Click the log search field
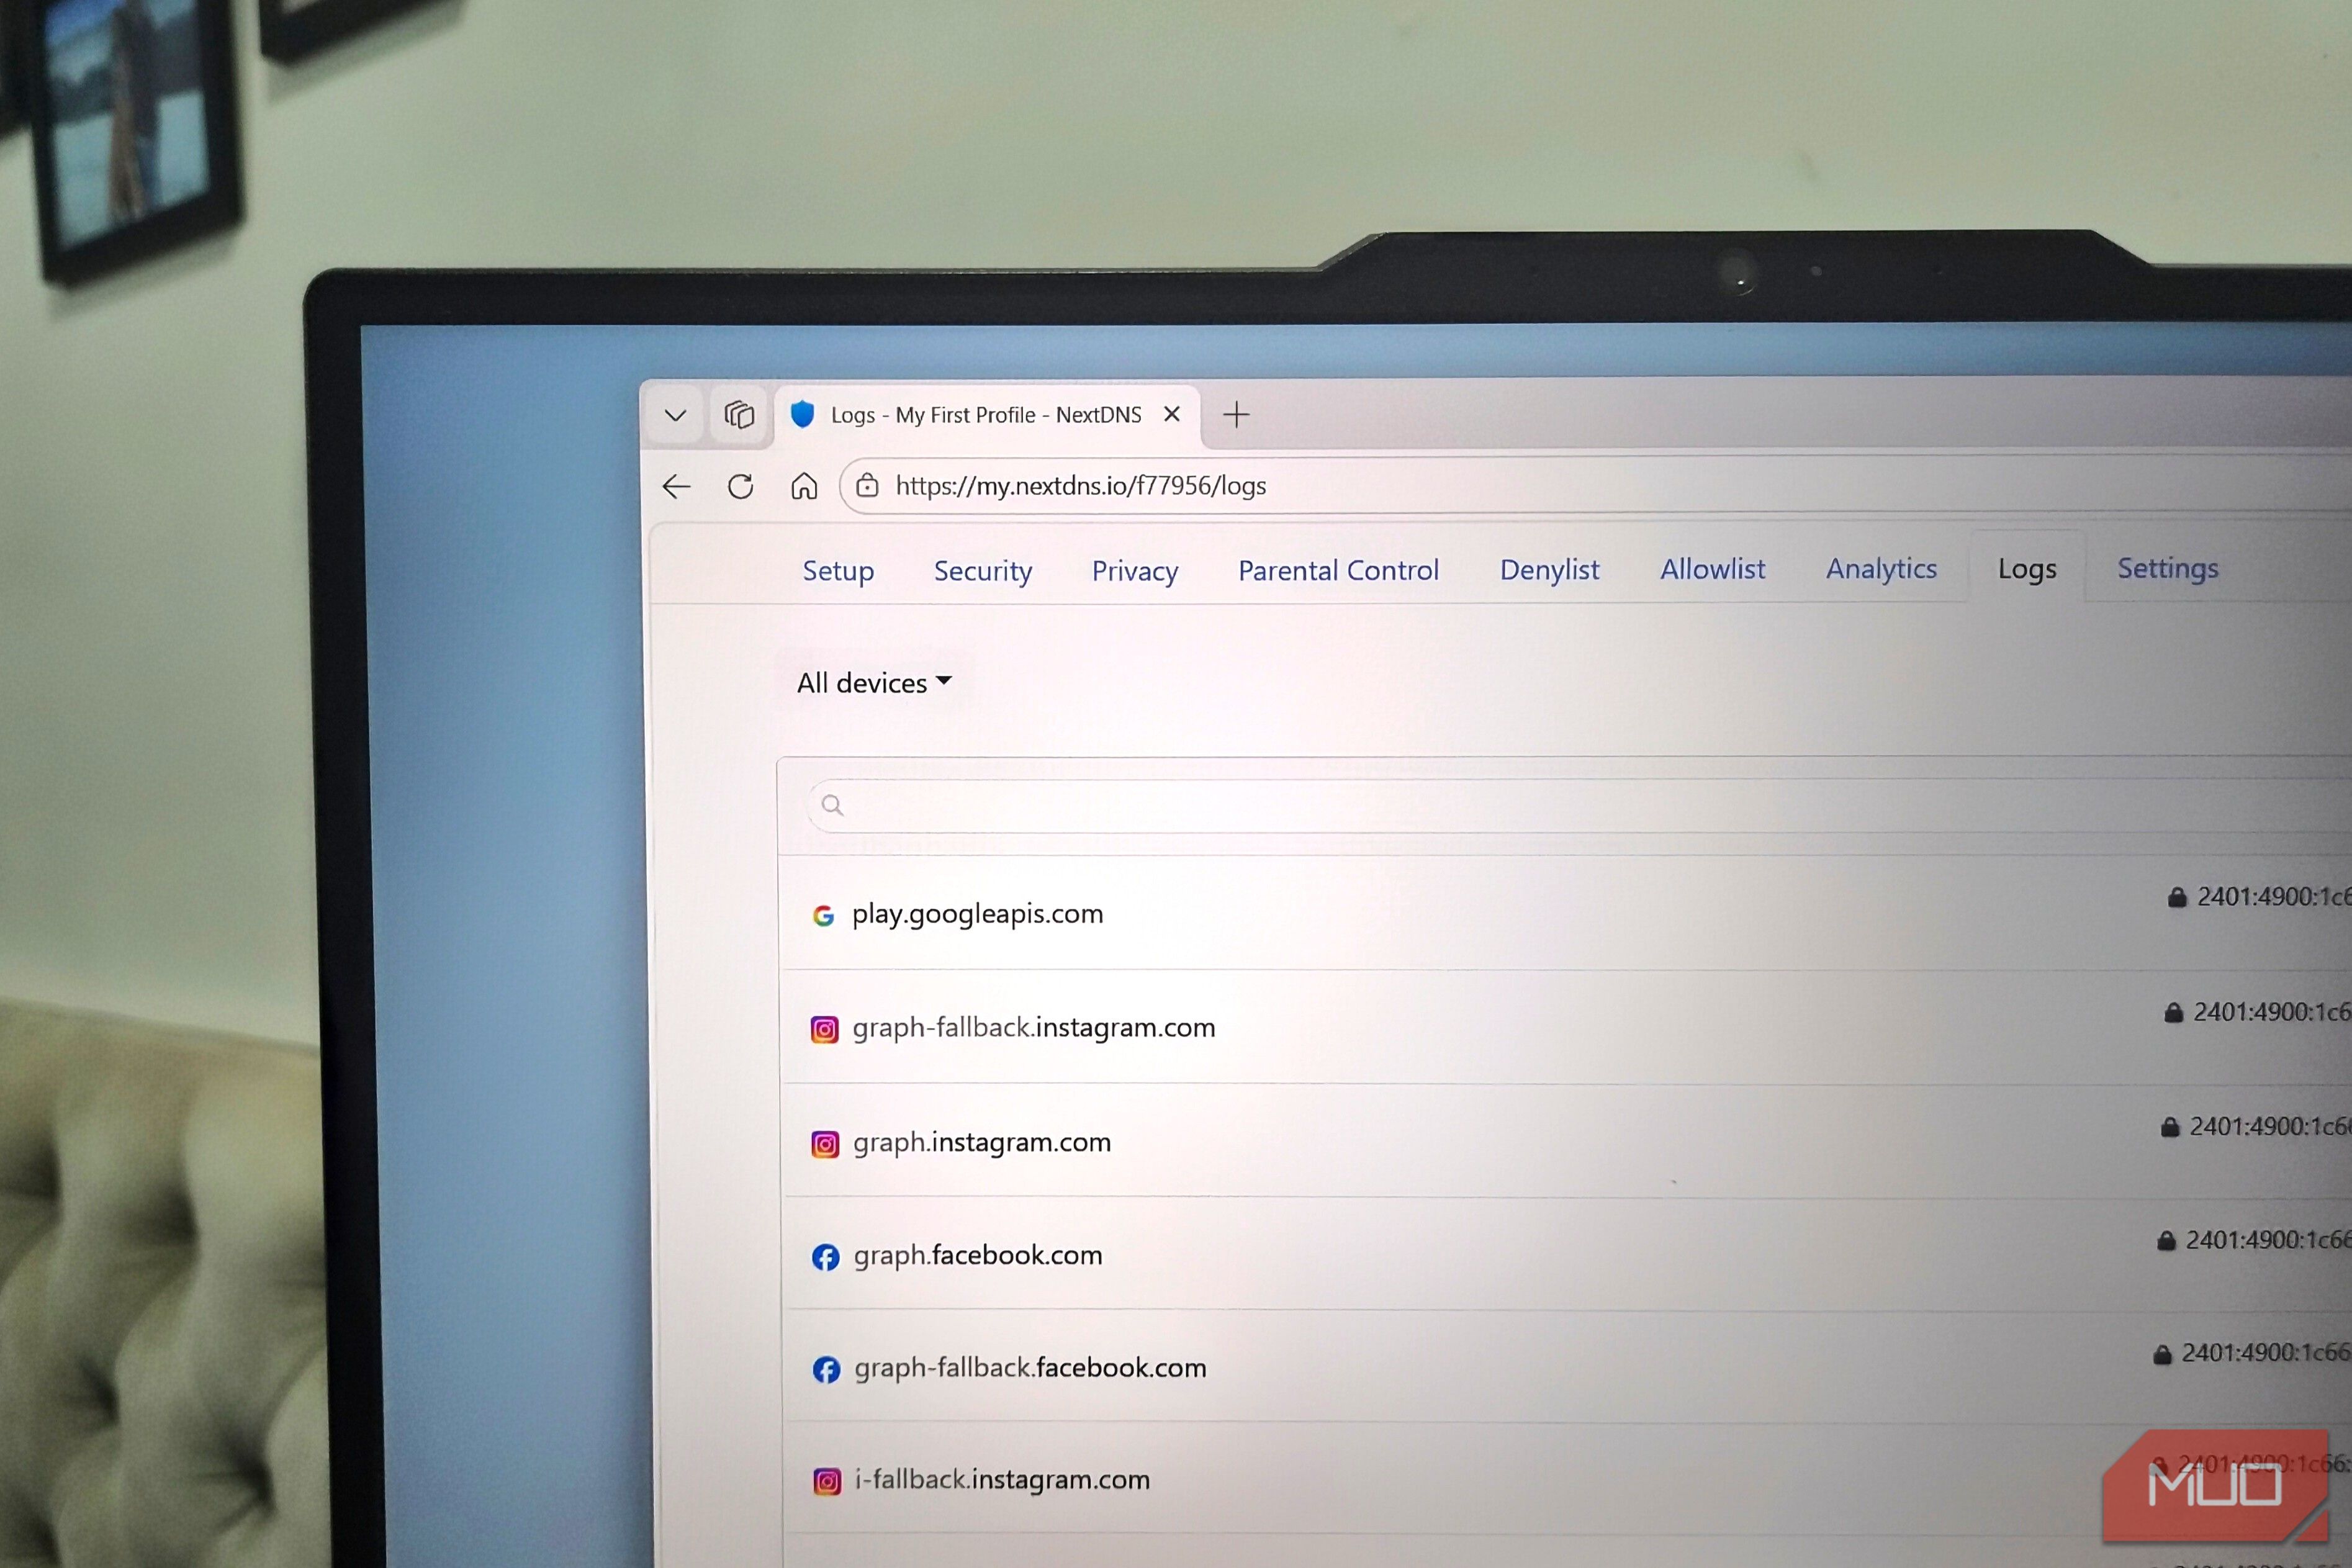The width and height of the screenshot is (2352, 1568). point(1580,805)
